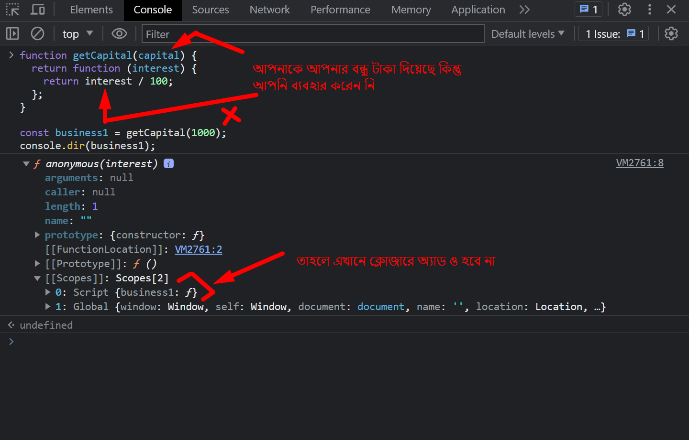Toggle the console sidebar icon
689x440 pixels.
[12, 33]
